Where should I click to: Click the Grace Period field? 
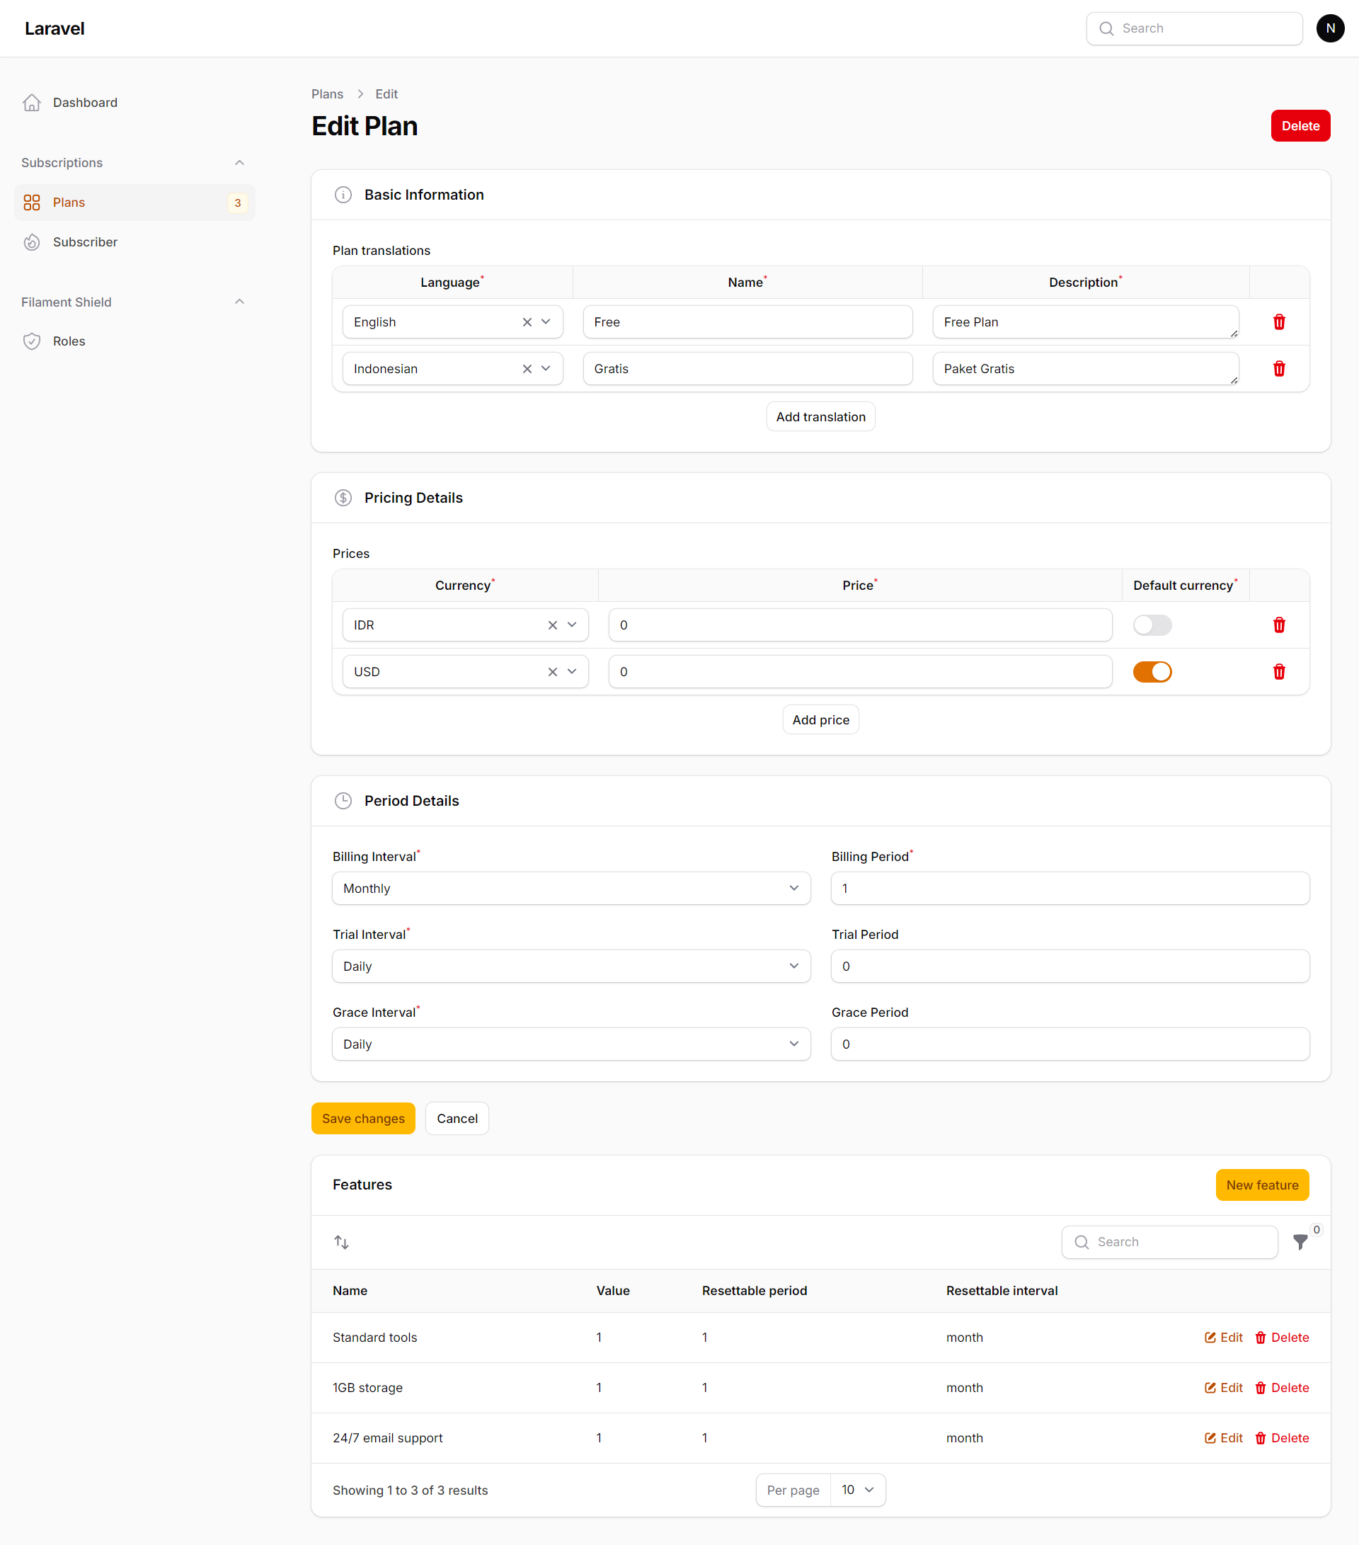[x=1070, y=1044]
